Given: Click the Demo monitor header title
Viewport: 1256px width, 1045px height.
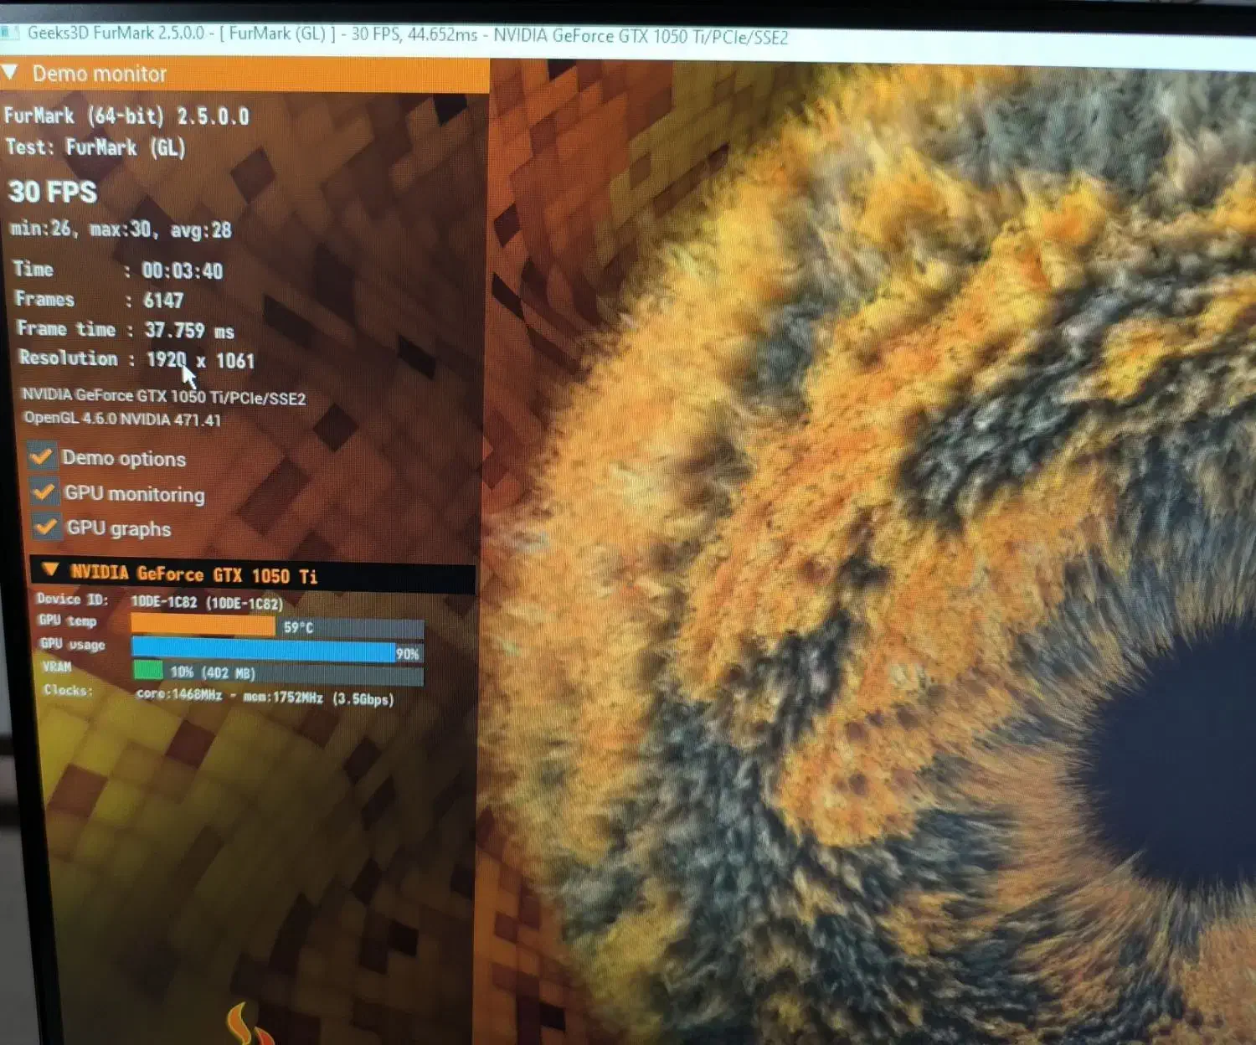Looking at the screenshot, I should coord(100,74).
